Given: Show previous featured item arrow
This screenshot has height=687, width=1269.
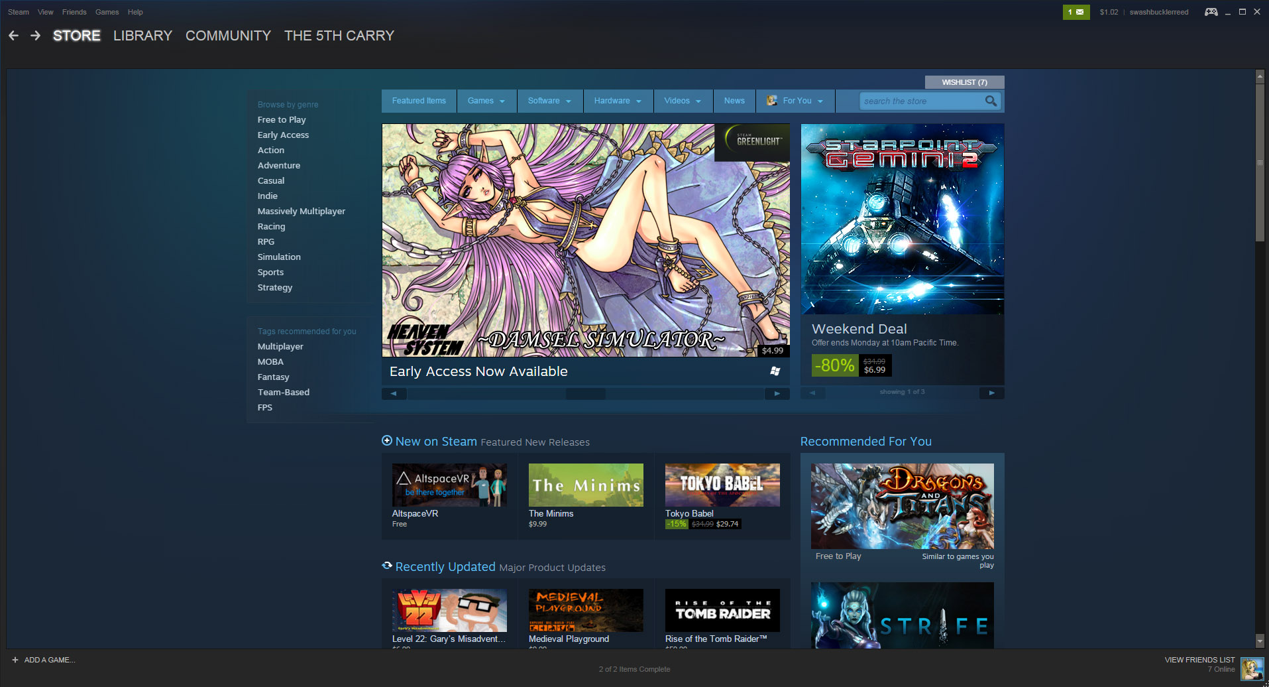Looking at the screenshot, I should pyautogui.click(x=394, y=393).
